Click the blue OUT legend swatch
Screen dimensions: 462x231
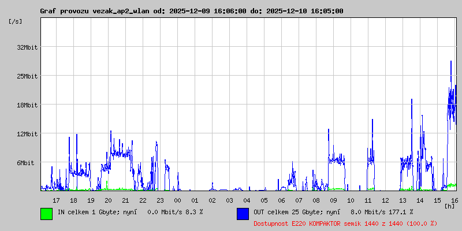point(243,214)
